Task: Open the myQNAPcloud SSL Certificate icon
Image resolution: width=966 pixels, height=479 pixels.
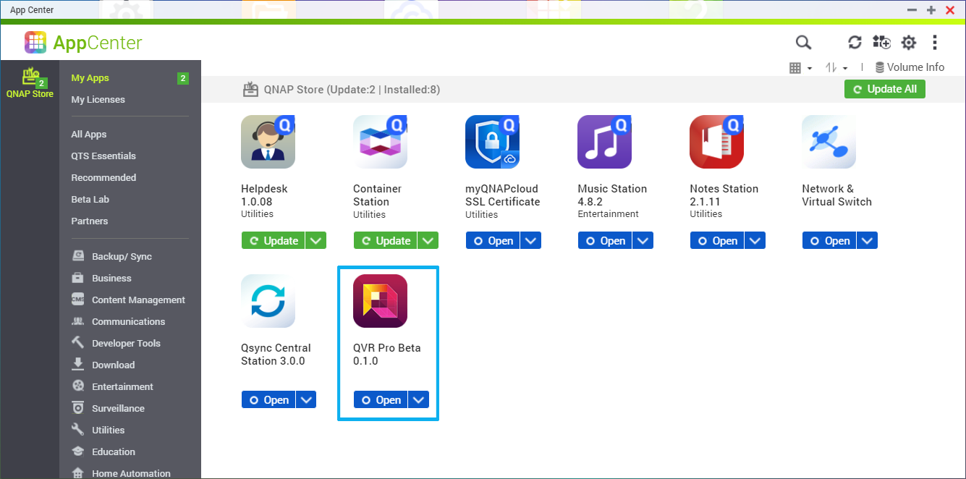Action: coord(492,142)
